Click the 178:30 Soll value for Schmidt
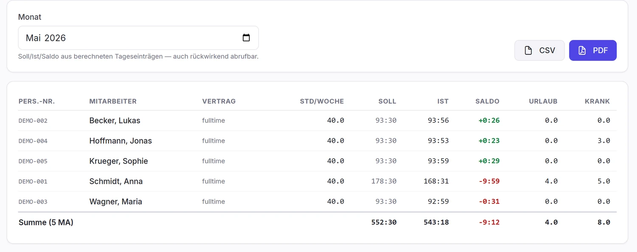Screen dimensions: 637x252 click(x=384, y=181)
